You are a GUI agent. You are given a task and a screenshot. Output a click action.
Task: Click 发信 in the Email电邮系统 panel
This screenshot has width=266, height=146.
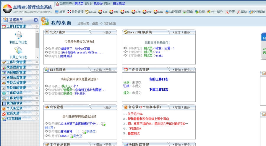point(176,32)
